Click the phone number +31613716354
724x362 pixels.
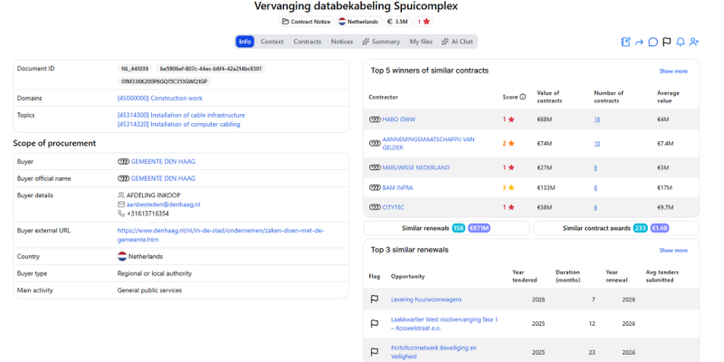tap(148, 214)
